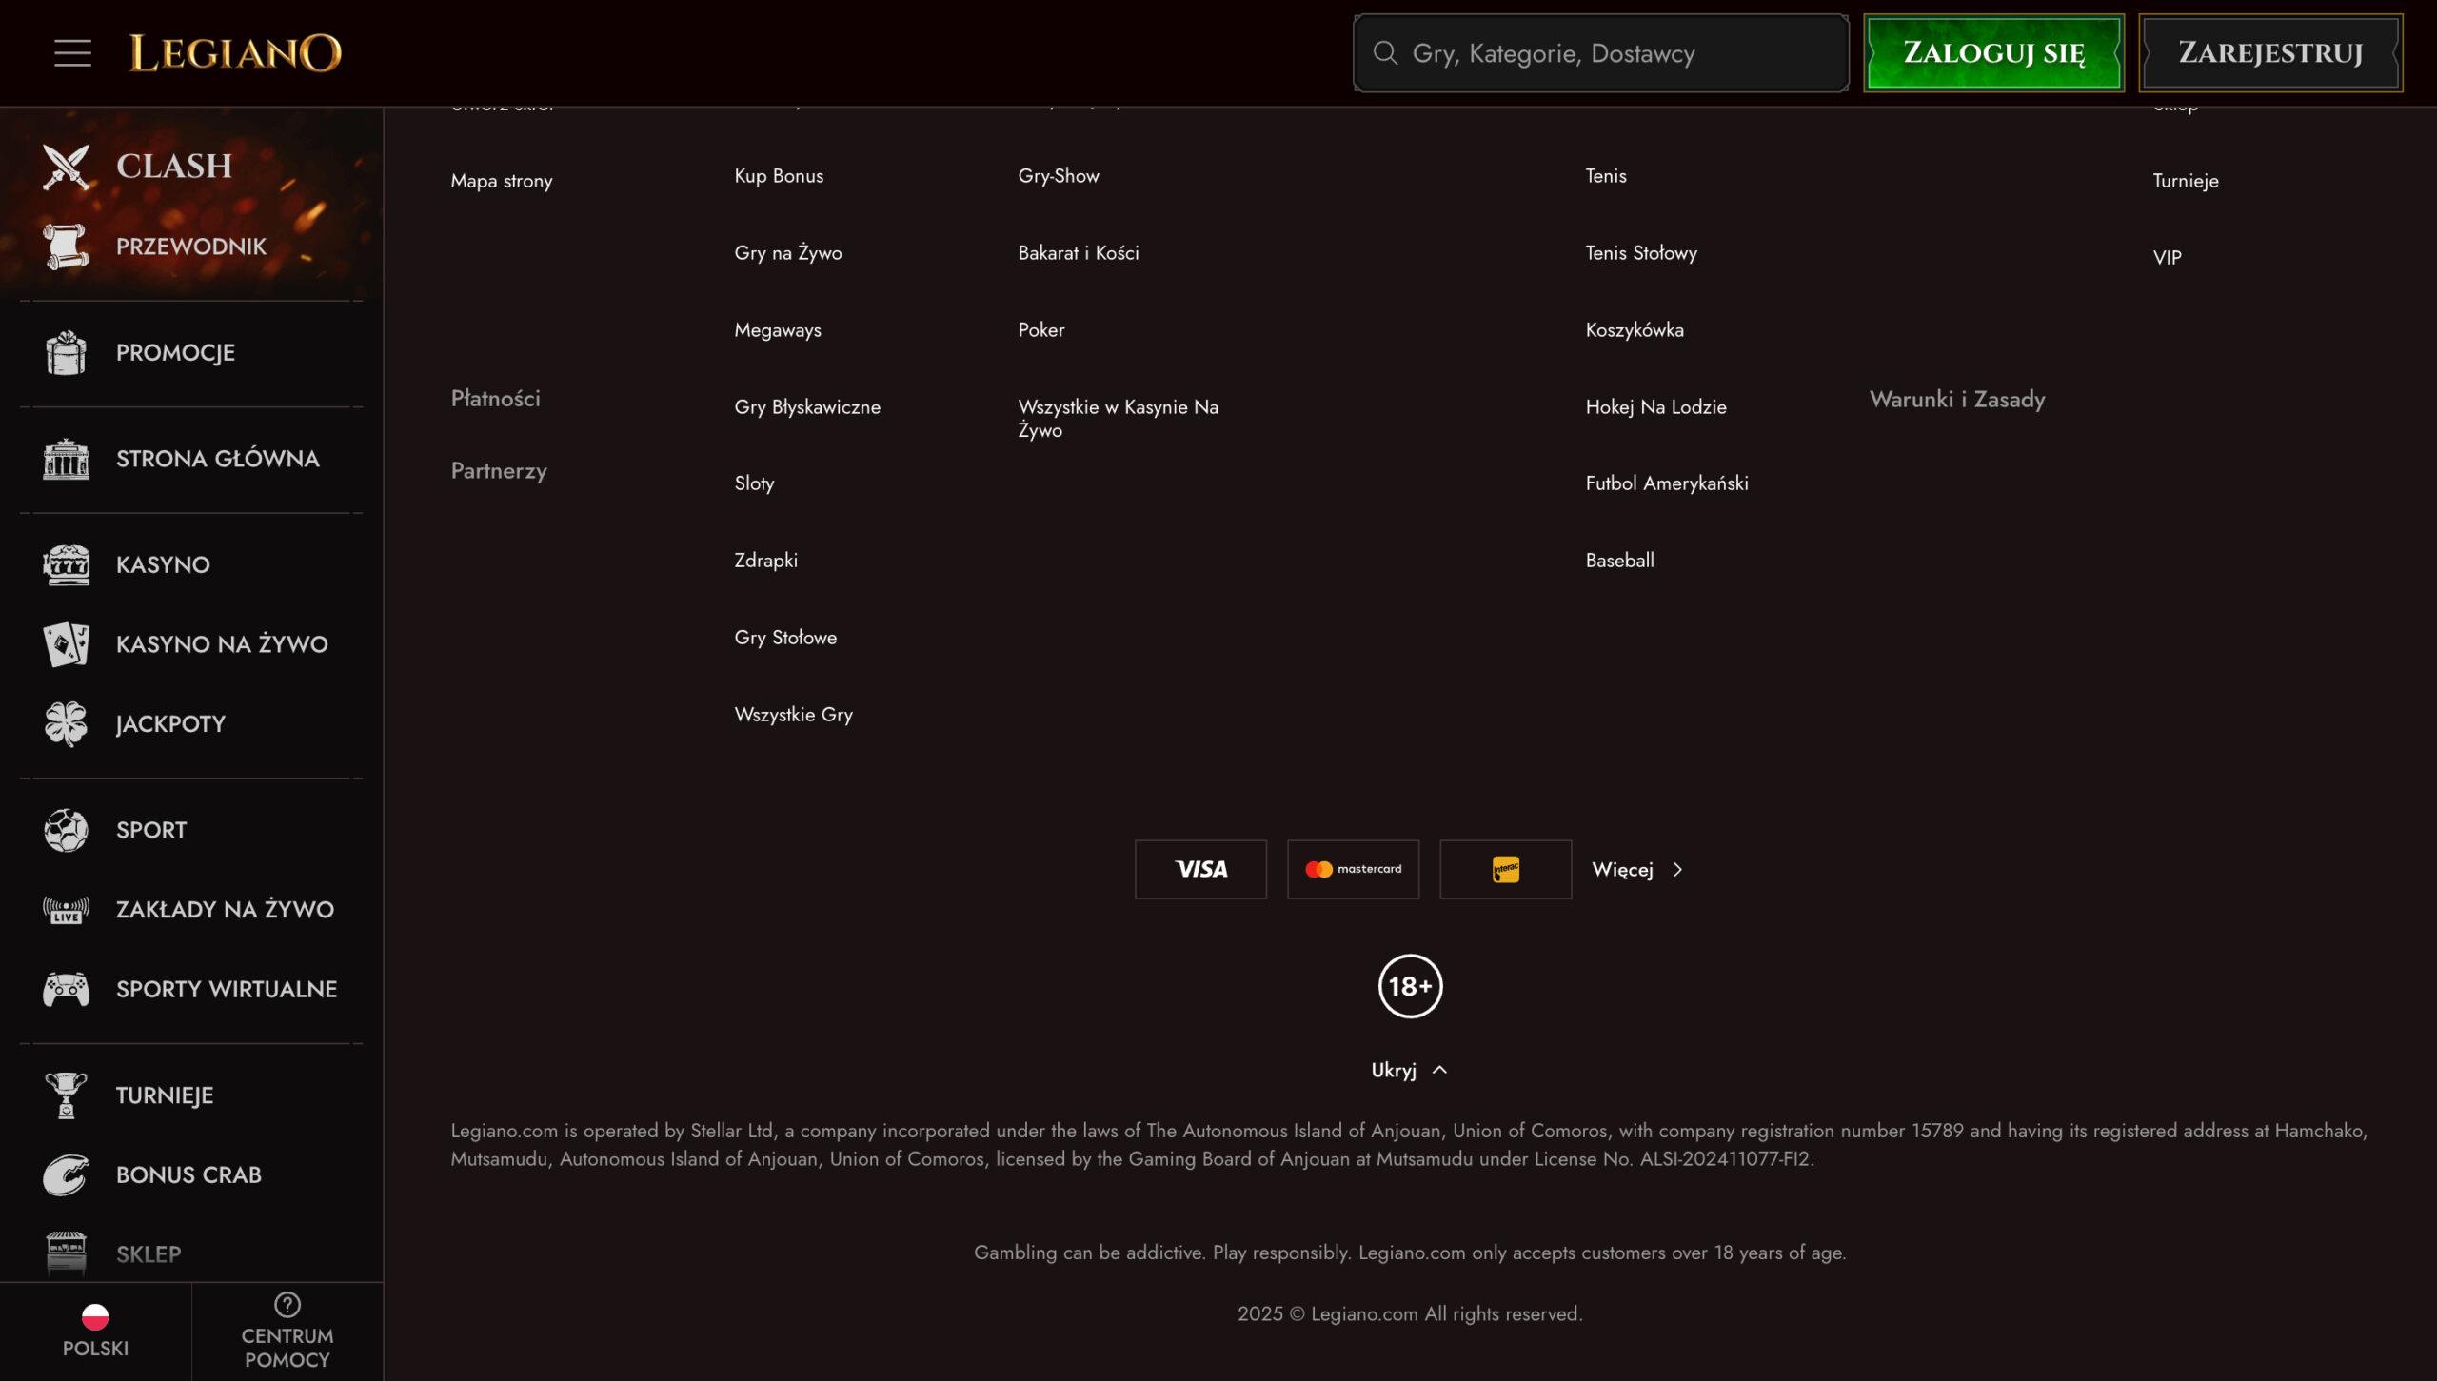
Task: Open Przewodnik scroll icon in sidebar
Action: [x=66, y=247]
